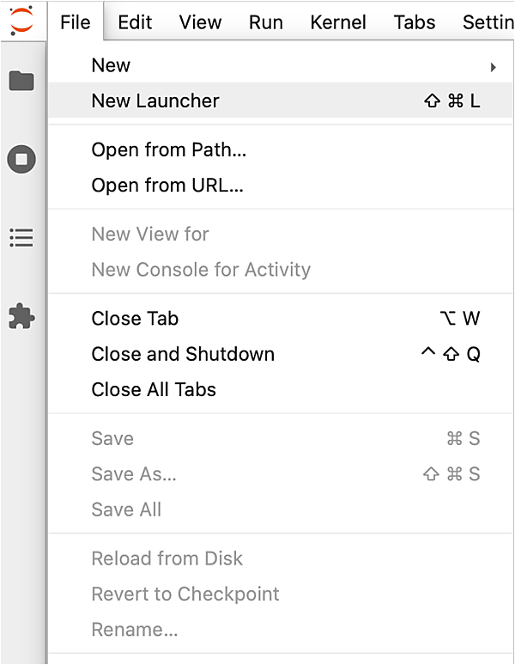Open the Extension Manager puzzle icon
The width and height of the screenshot is (515, 665).
point(21,317)
